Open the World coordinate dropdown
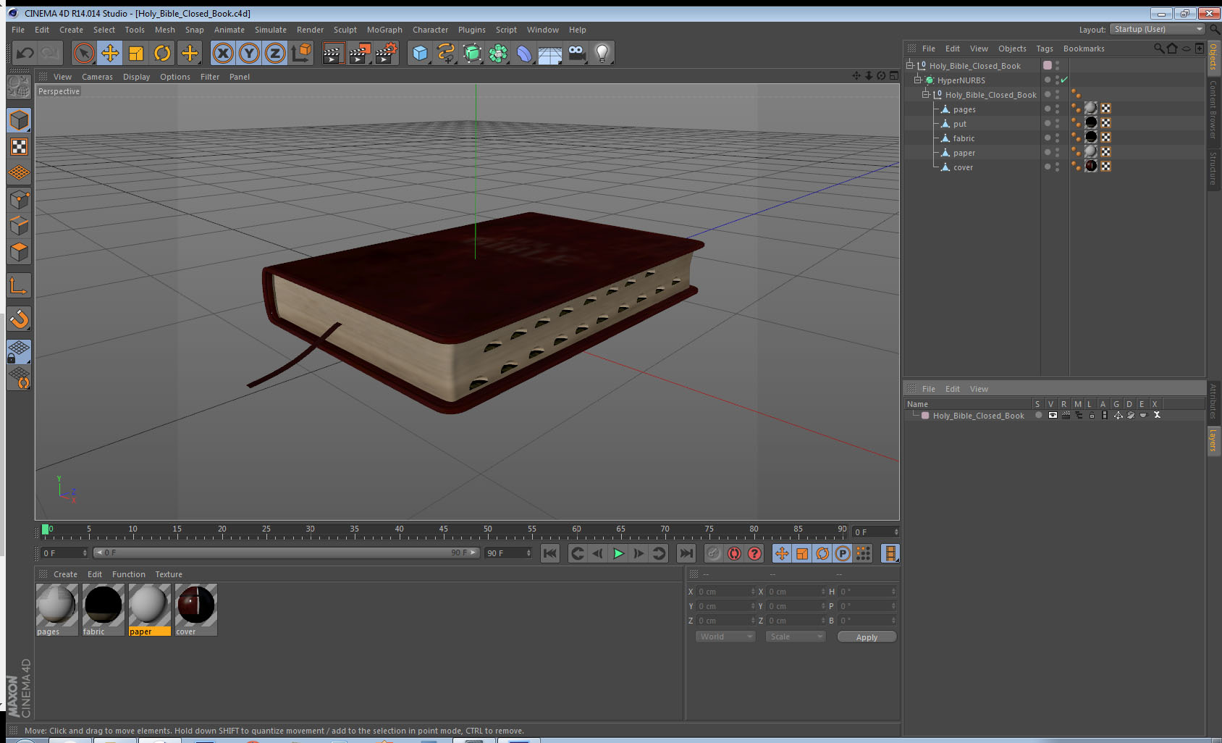1222x743 pixels. pyautogui.click(x=725, y=637)
